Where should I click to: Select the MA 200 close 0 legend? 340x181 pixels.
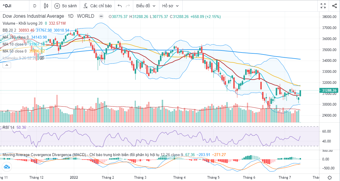16,37
